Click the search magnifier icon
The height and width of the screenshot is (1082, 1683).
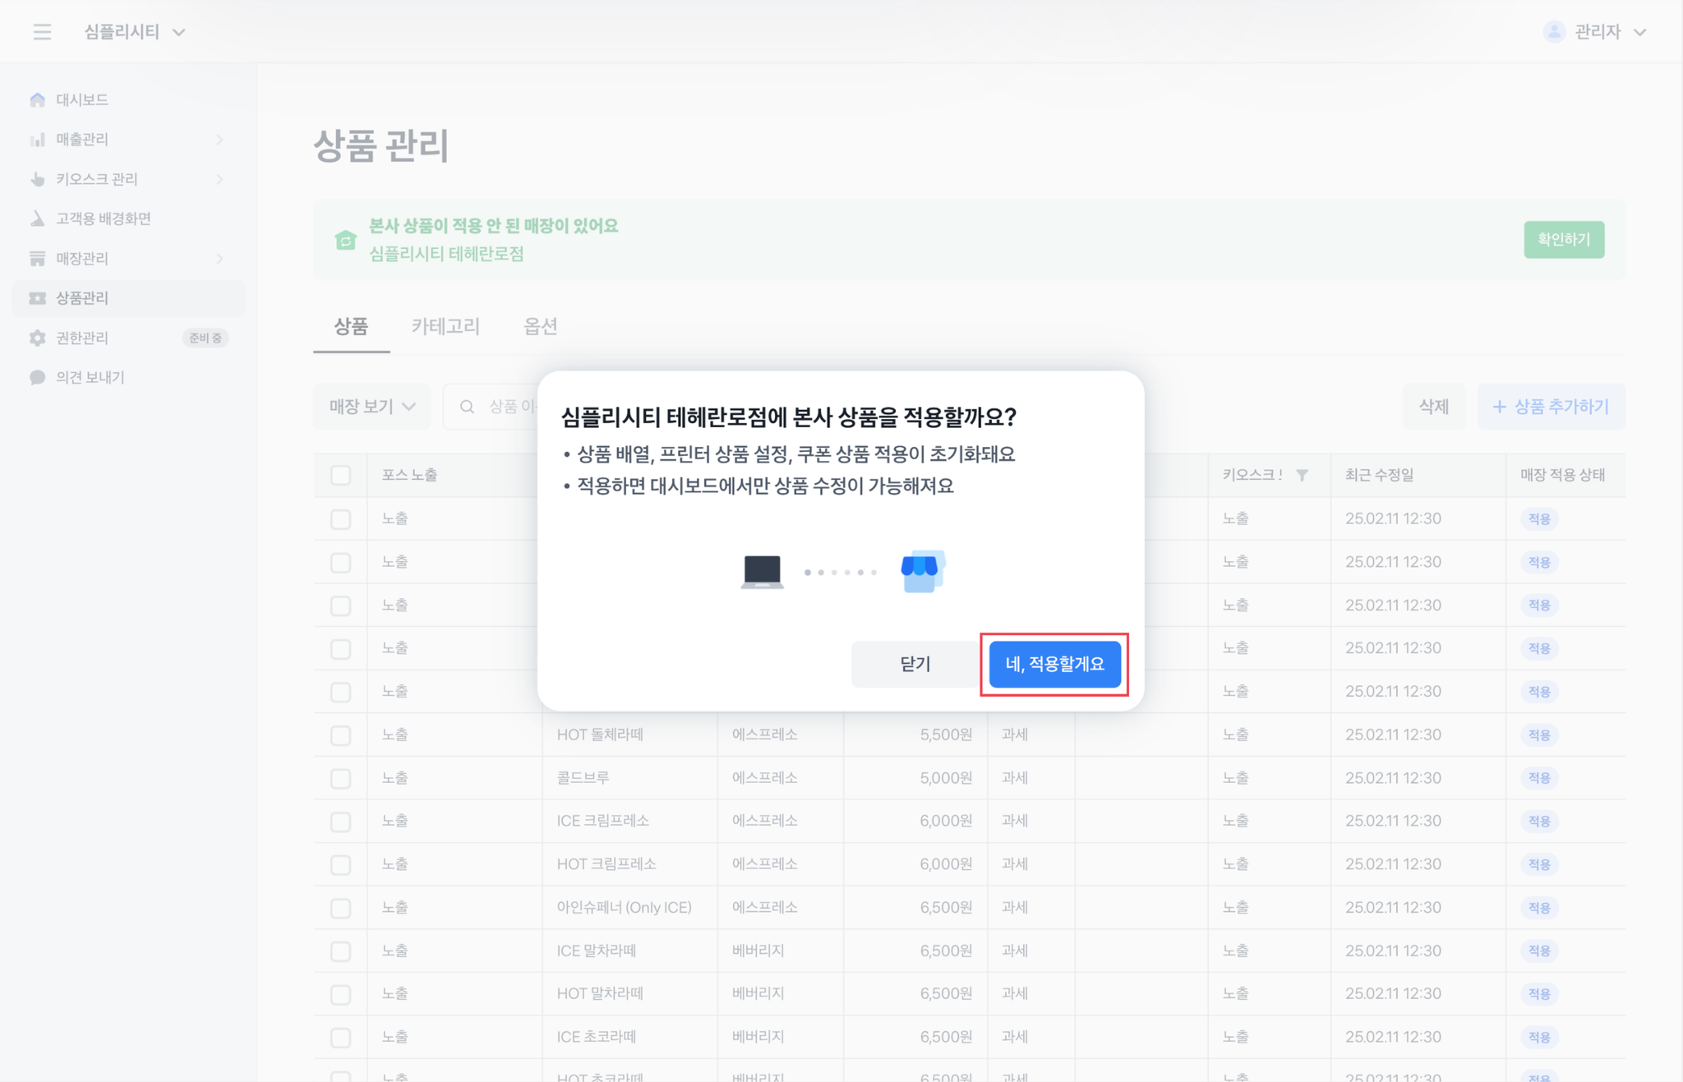[x=467, y=407]
